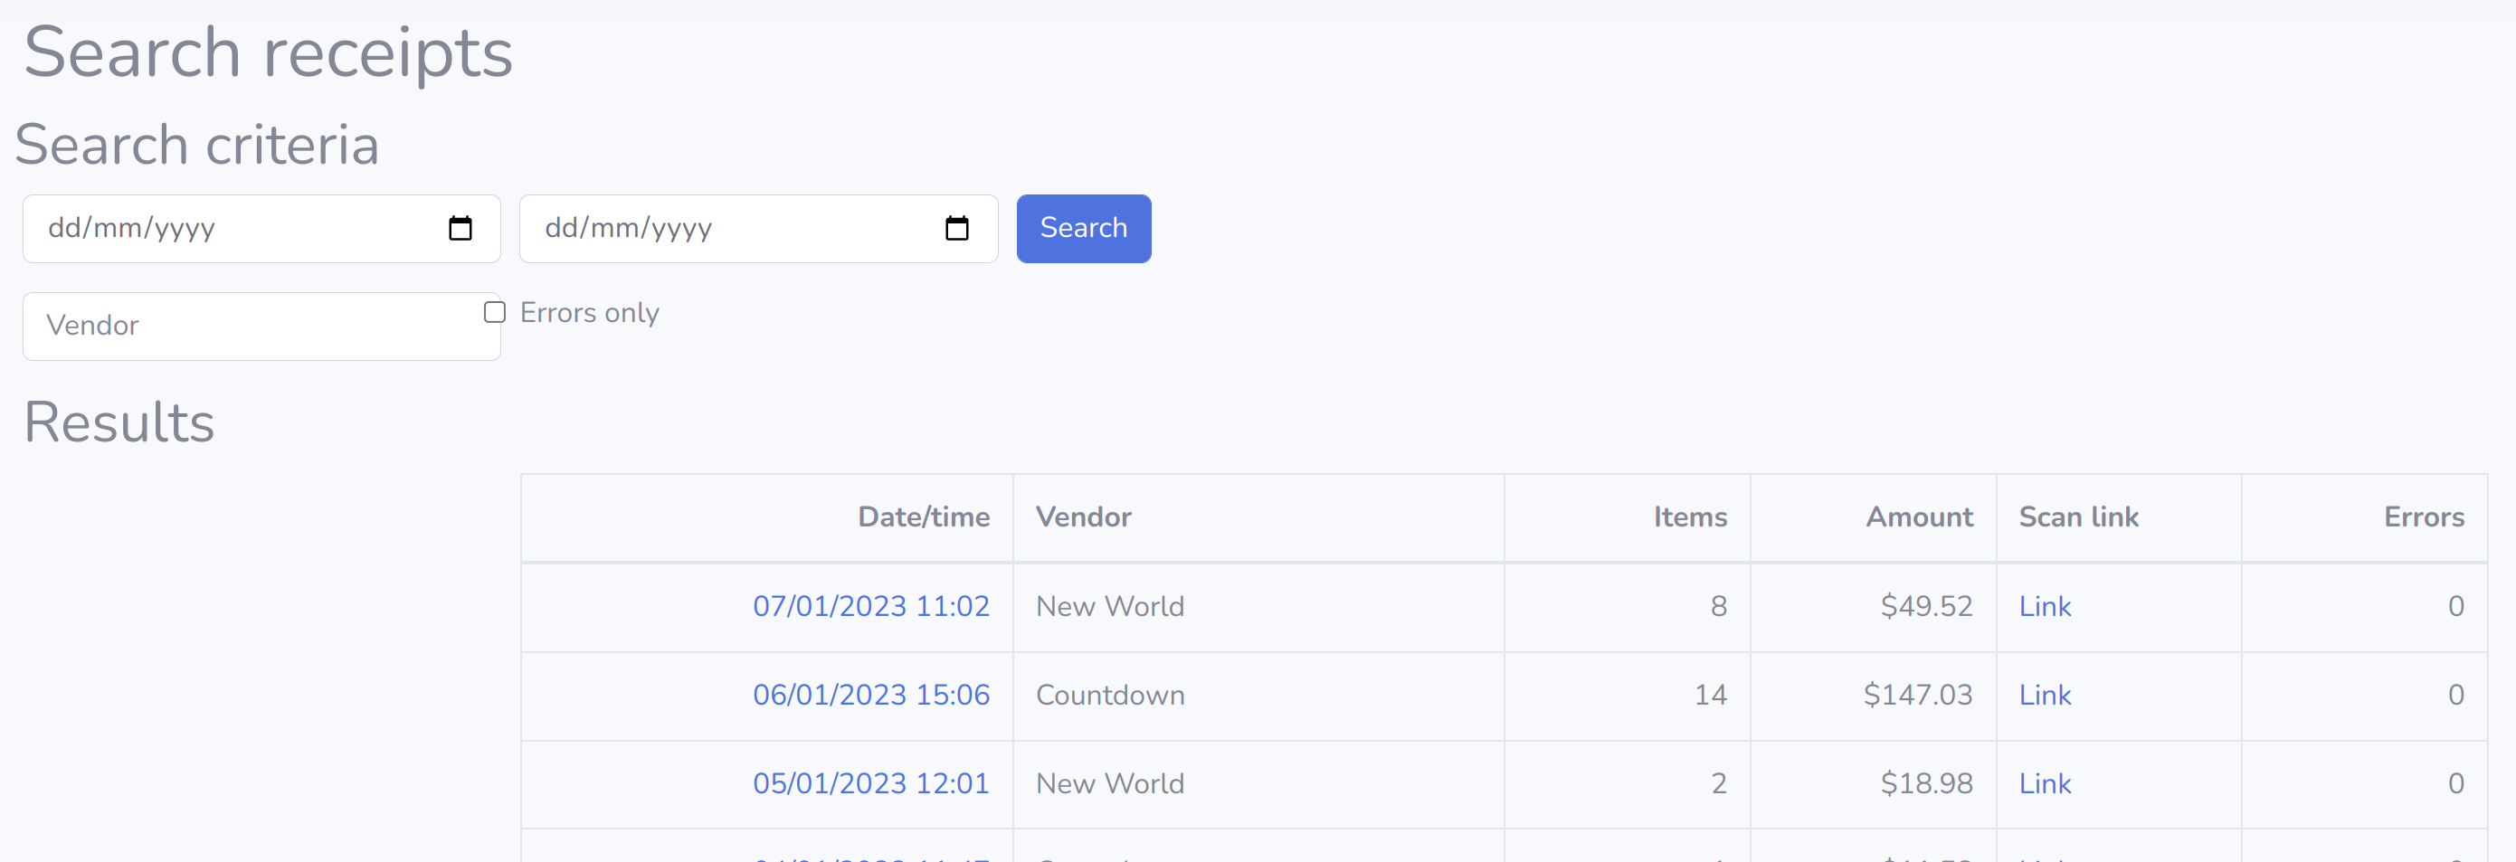Open scan Link for $18.98 receipt
Viewport: 2516px width, 862px height.
[2045, 784]
